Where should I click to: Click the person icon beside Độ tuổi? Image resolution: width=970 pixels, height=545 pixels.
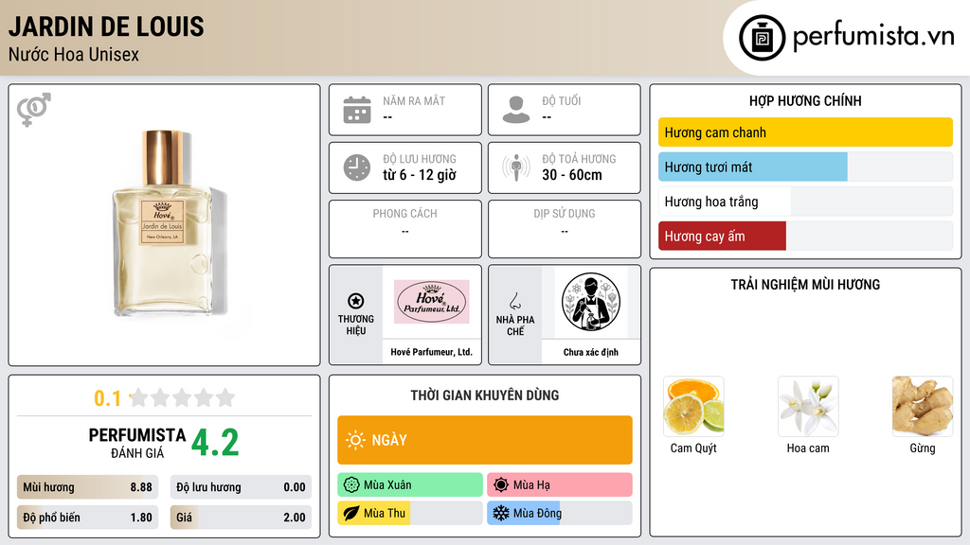click(x=516, y=110)
